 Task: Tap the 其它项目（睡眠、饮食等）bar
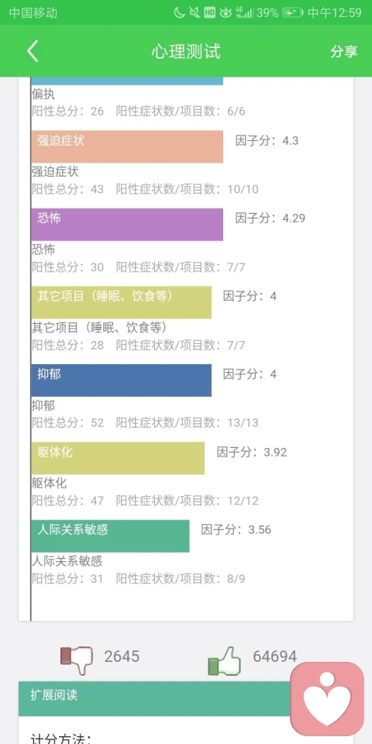click(x=122, y=302)
